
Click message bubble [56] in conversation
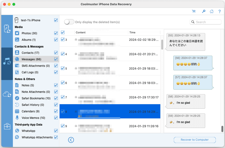coord(193,63)
